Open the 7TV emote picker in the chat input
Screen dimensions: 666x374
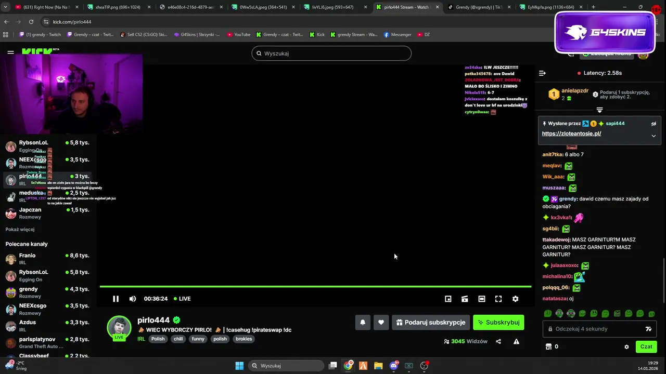pyautogui.click(x=648, y=329)
